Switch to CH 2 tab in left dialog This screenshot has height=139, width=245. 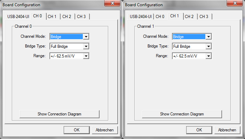[x=68, y=17]
